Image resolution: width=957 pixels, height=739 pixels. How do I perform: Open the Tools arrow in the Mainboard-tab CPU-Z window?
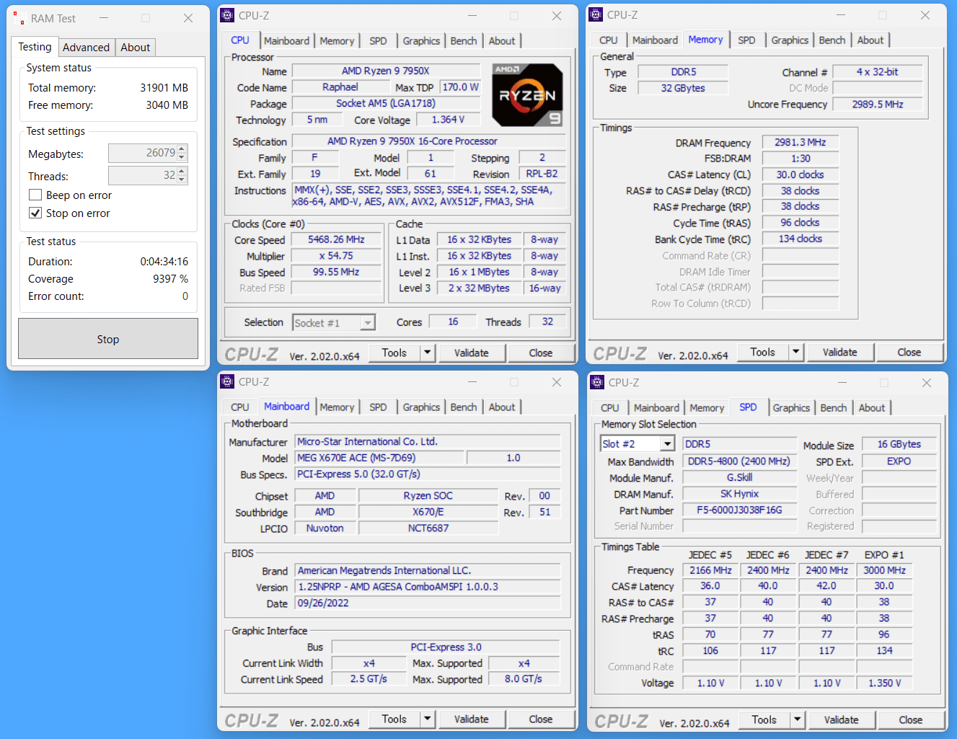[x=427, y=719]
